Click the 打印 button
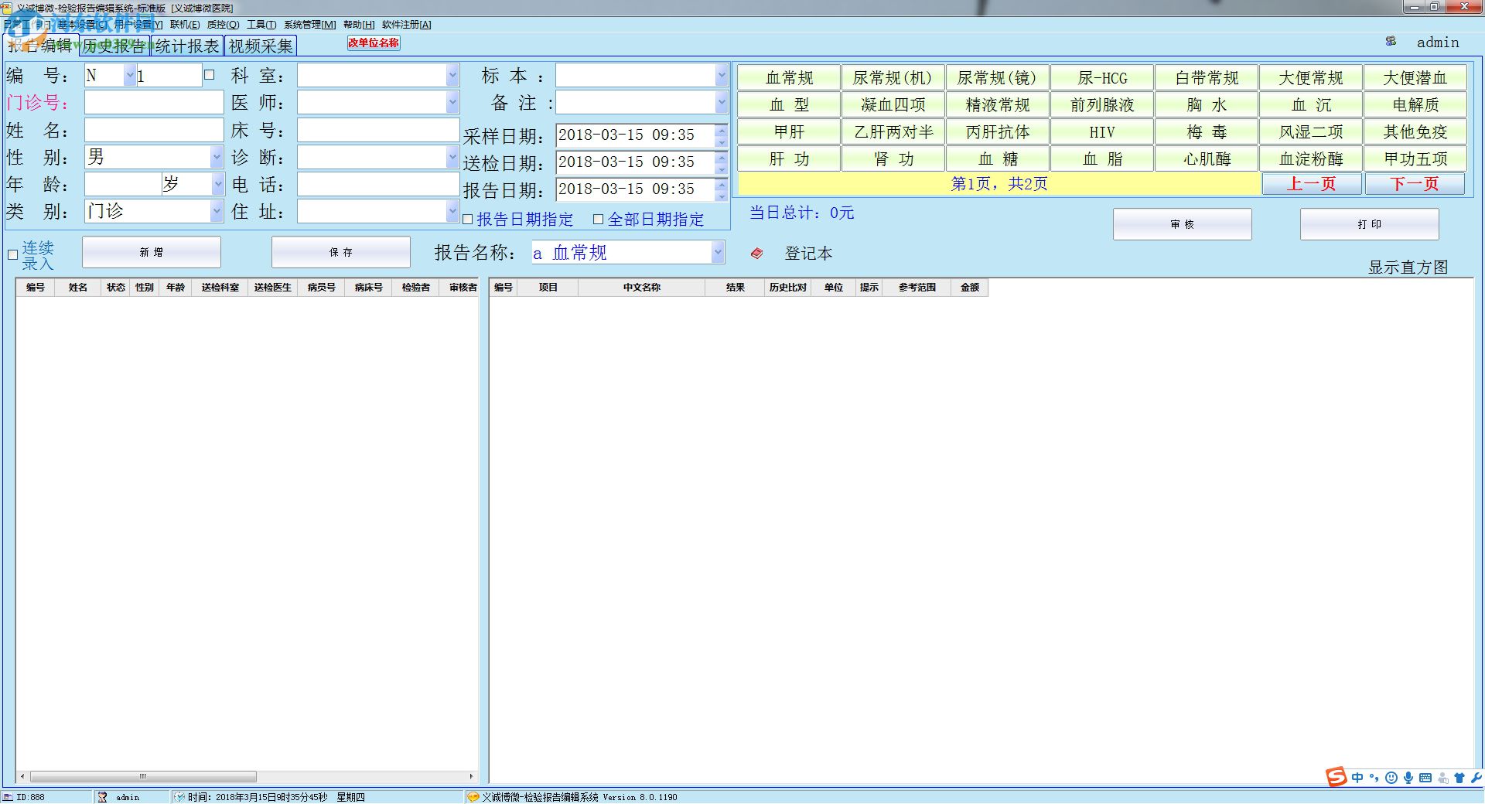The height and width of the screenshot is (804, 1485). 1370,224
